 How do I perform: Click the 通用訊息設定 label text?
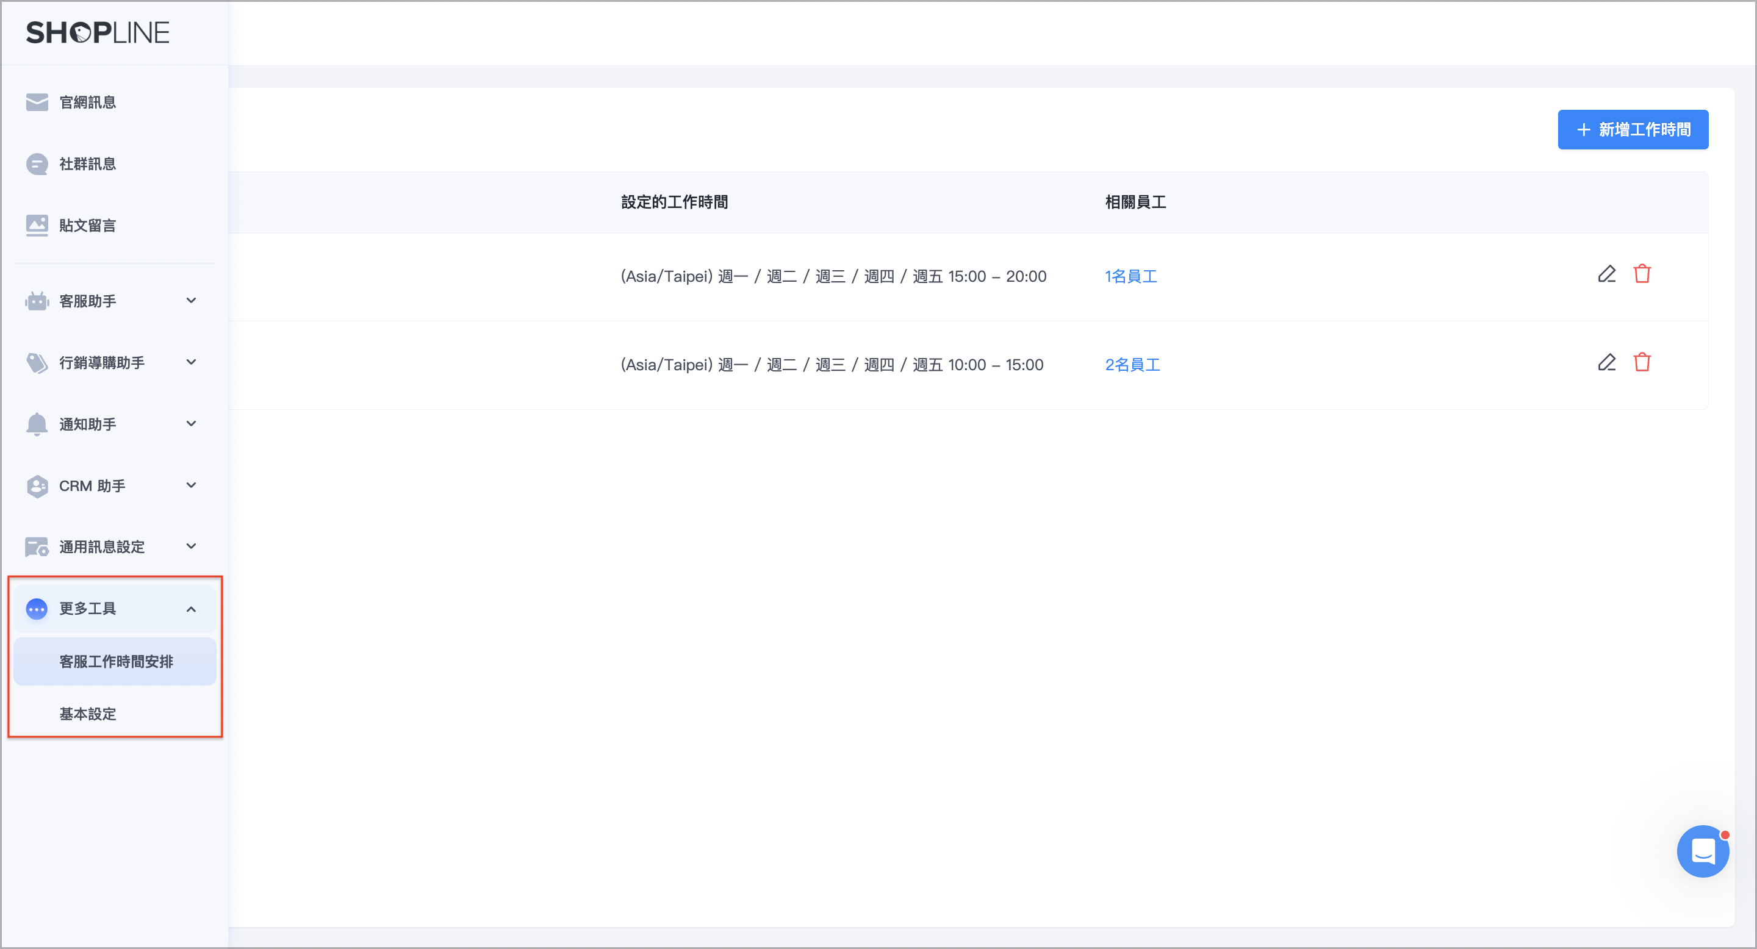pyautogui.click(x=102, y=546)
